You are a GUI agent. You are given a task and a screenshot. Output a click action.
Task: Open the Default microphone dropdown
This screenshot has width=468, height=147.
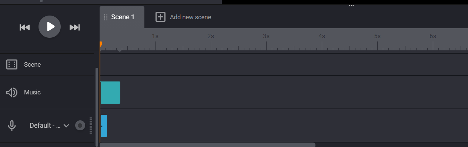49,126
